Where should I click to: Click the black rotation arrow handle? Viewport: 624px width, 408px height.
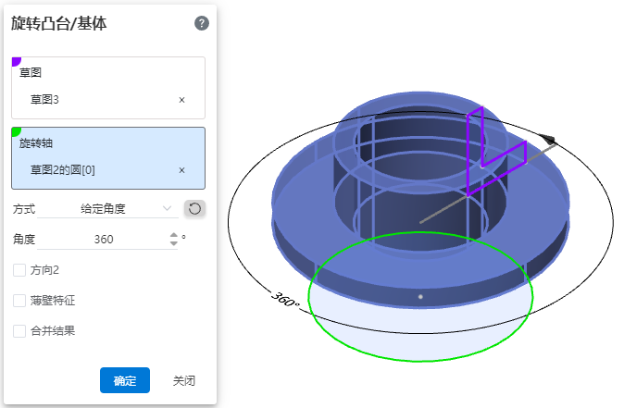pos(549,139)
